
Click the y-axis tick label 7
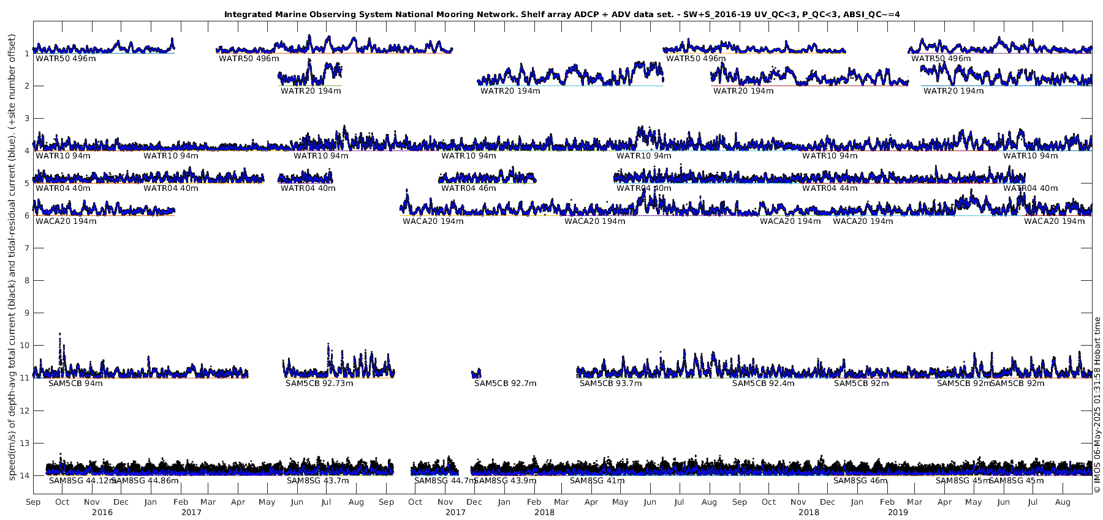coord(26,248)
